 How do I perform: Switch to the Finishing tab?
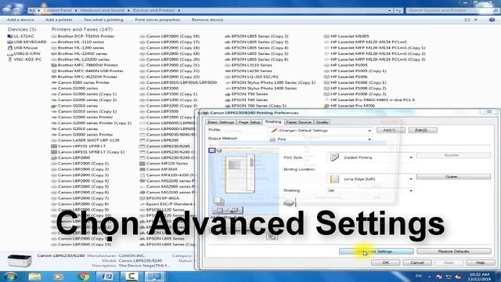[273, 122]
